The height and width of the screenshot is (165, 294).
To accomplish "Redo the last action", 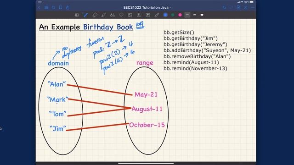I will pyautogui.click(x=231, y=7).
